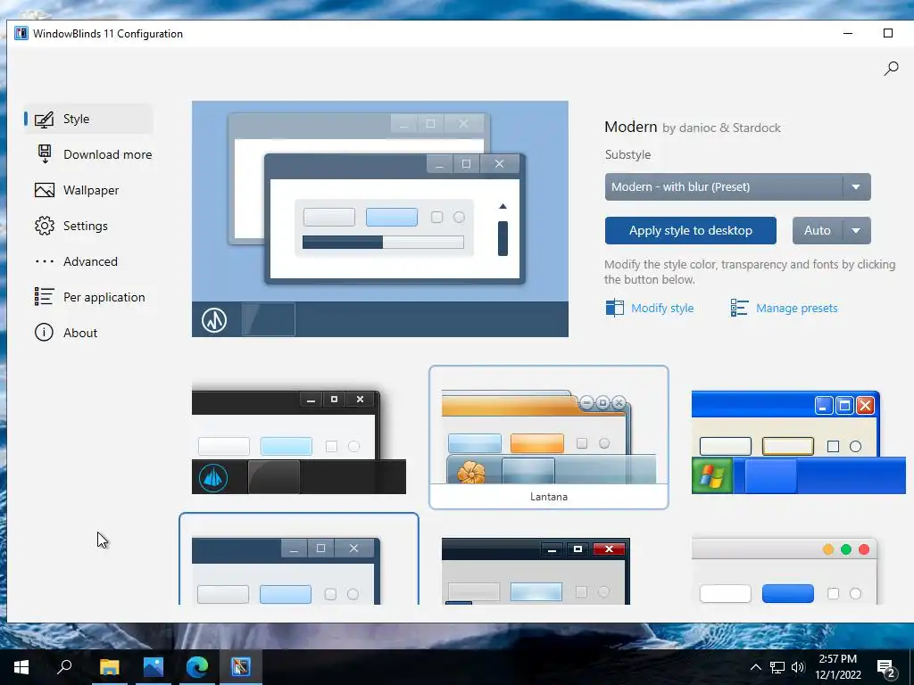Click the taskbar clock showing 2:57 PM

pos(837,667)
